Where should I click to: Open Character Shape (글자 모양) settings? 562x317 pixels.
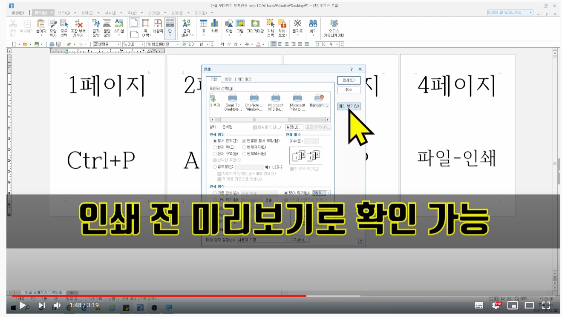pos(96,28)
